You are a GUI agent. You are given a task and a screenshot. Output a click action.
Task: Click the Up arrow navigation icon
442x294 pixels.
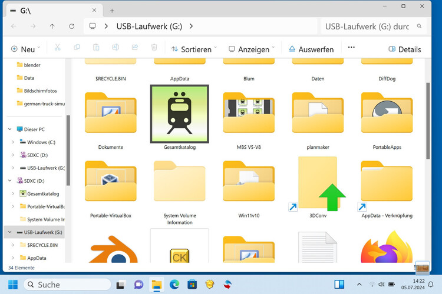point(52,26)
